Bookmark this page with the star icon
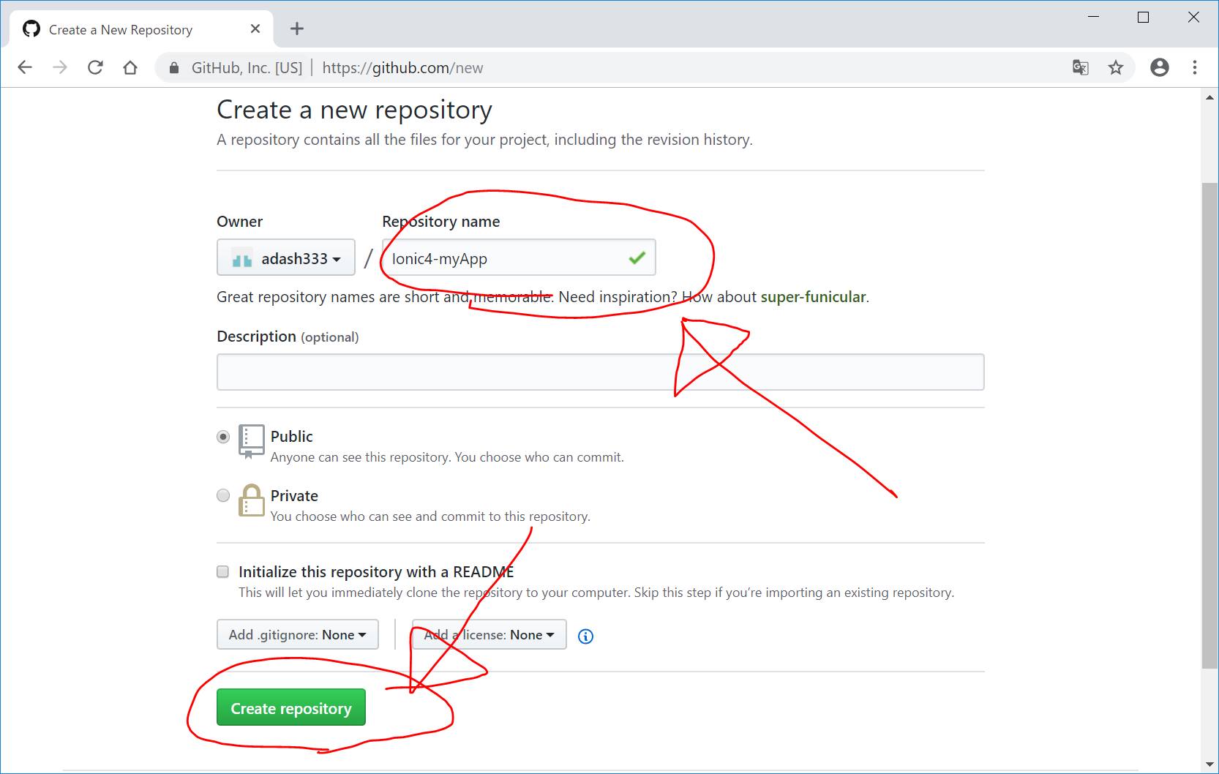The width and height of the screenshot is (1219, 774). pos(1115,68)
